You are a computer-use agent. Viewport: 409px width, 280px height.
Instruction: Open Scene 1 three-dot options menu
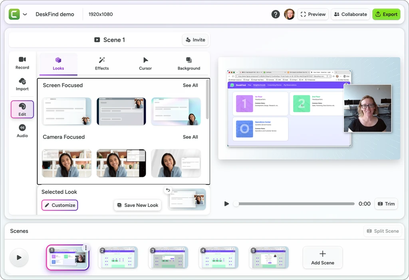tap(85, 248)
